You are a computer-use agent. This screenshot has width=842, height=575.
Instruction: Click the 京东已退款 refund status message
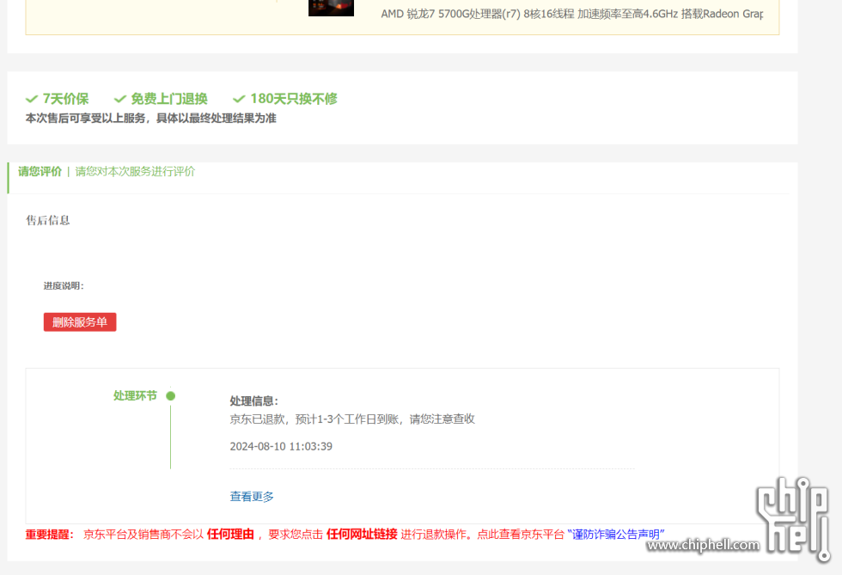click(352, 419)
